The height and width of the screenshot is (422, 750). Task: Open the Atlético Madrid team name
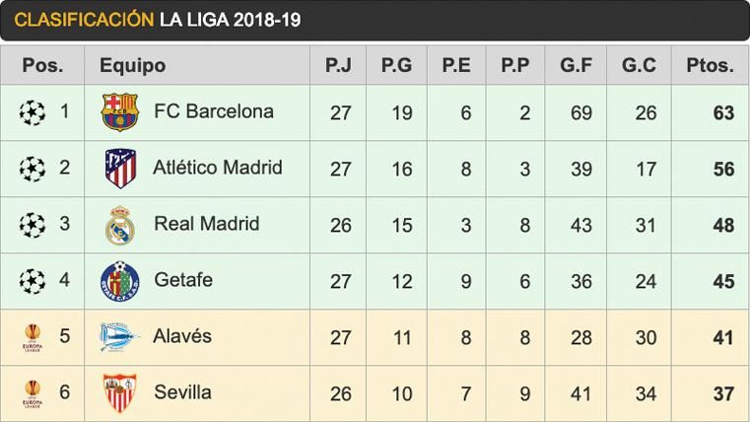pyautogui.click(x=218, y=168)
